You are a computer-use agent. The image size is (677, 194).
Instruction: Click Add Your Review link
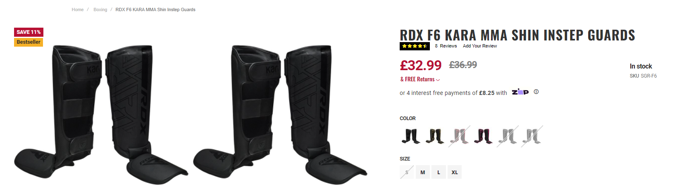click(x=480, y=46)
